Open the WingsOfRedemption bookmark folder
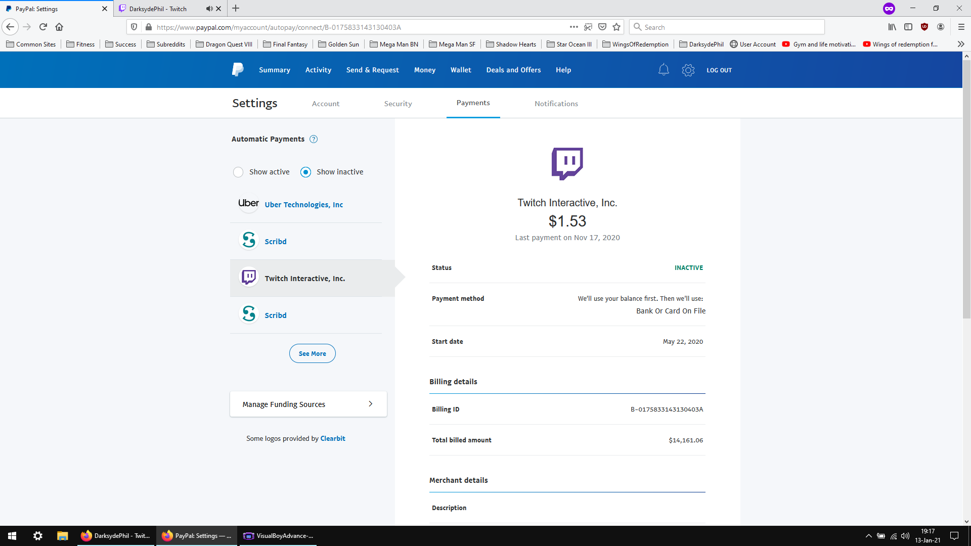Screen dimensions: 971x546 [636, 44]
